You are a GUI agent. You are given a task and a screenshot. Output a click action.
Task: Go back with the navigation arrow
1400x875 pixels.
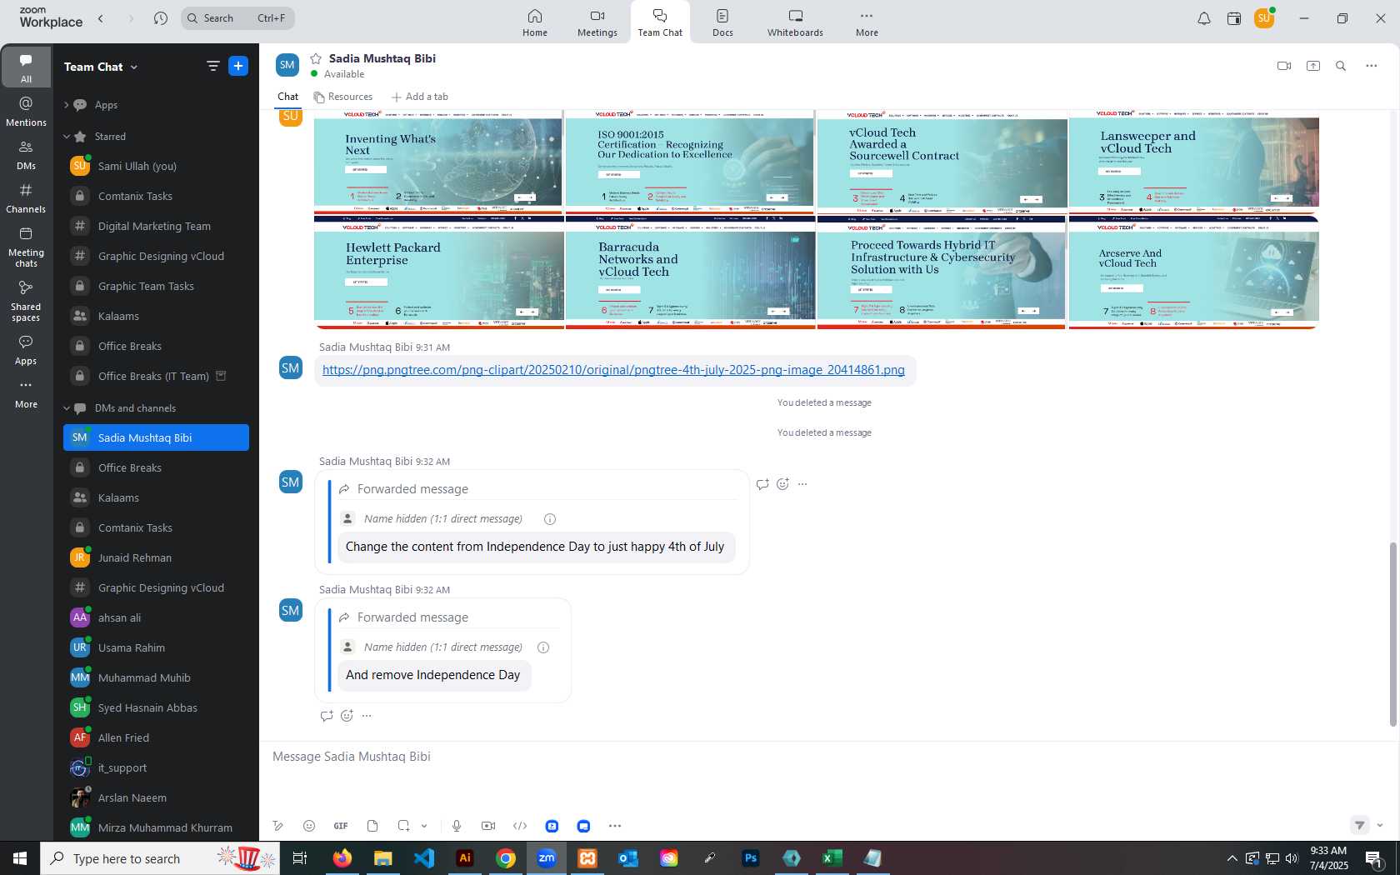pos(101,18)
